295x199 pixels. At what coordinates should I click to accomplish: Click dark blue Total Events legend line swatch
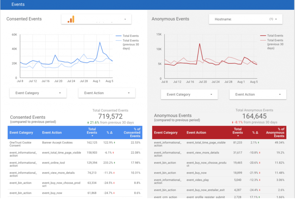(118, 36)
